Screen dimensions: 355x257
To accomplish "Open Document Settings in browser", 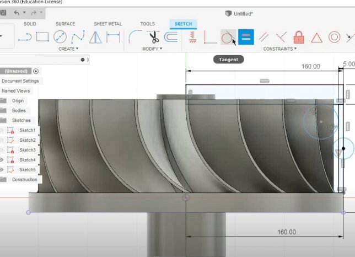I will click(x=20, y=81).
